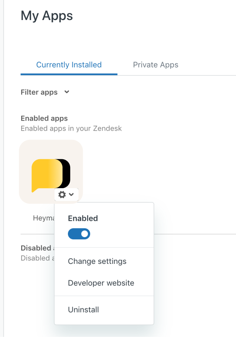
Task: Click the 'Enabled apps in your Zendesk' subtitle
Action: coord(71,128)
